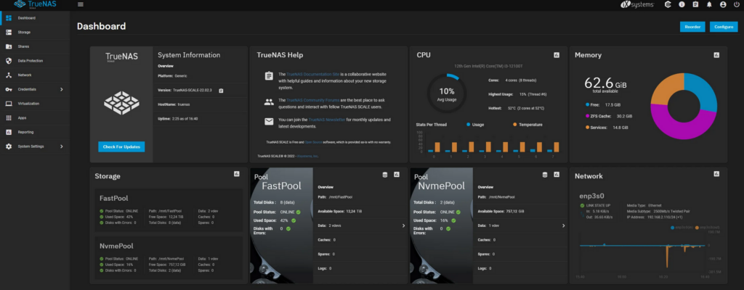Expand the System Settings submenu chevron
Image resolution: width=744 pixels, height=290 pixels.
coord(62,146)
